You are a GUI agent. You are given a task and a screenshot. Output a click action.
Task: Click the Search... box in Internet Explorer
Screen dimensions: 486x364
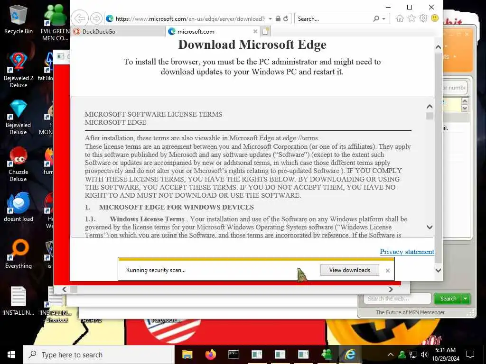333,19
